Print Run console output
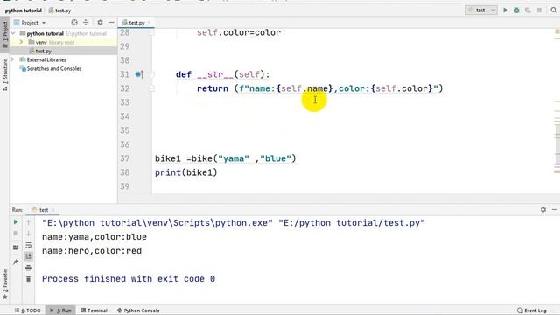Viewport: 560px width, 315px height. (29, 268)
